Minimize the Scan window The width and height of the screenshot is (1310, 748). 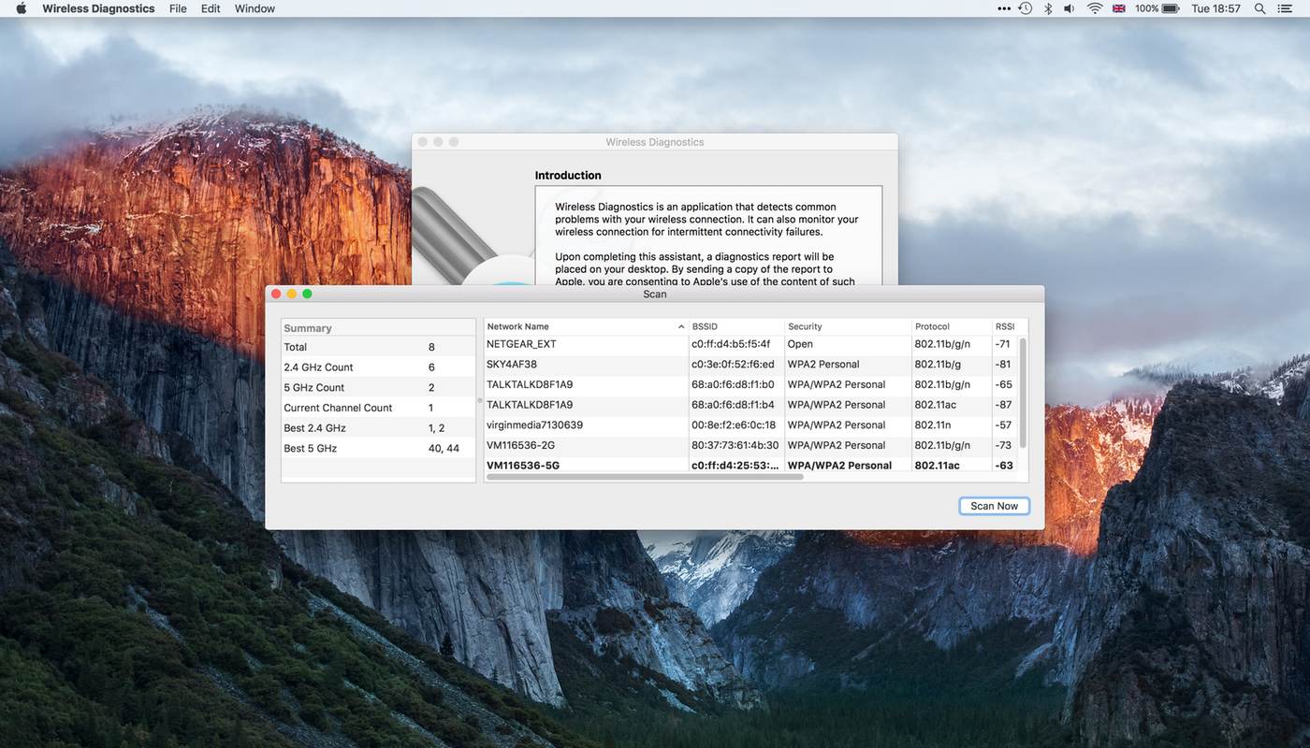click(292, 294)
